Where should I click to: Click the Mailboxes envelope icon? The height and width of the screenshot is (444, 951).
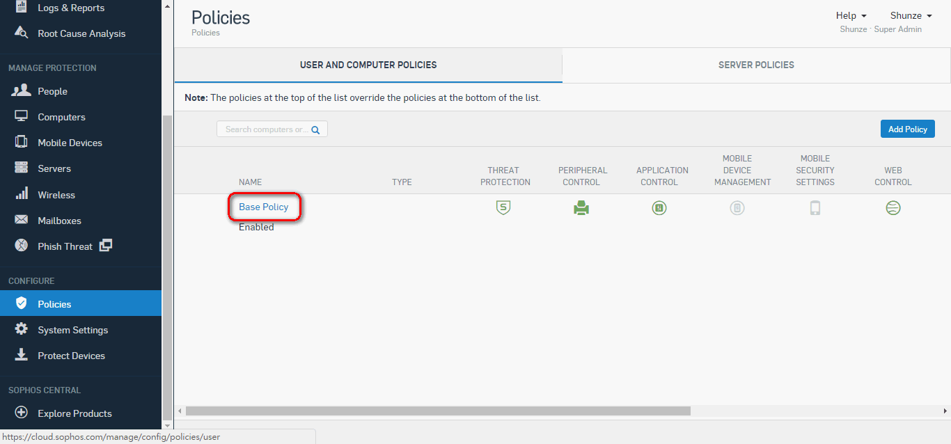coord(22,221)
